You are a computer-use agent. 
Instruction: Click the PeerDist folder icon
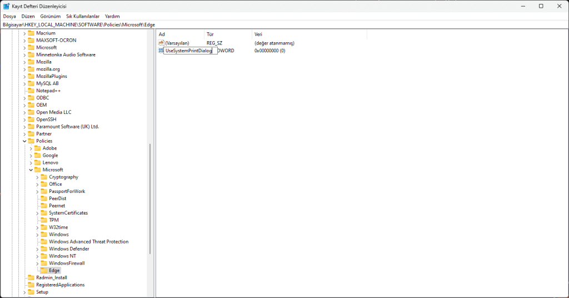click(x=44, y=198)
